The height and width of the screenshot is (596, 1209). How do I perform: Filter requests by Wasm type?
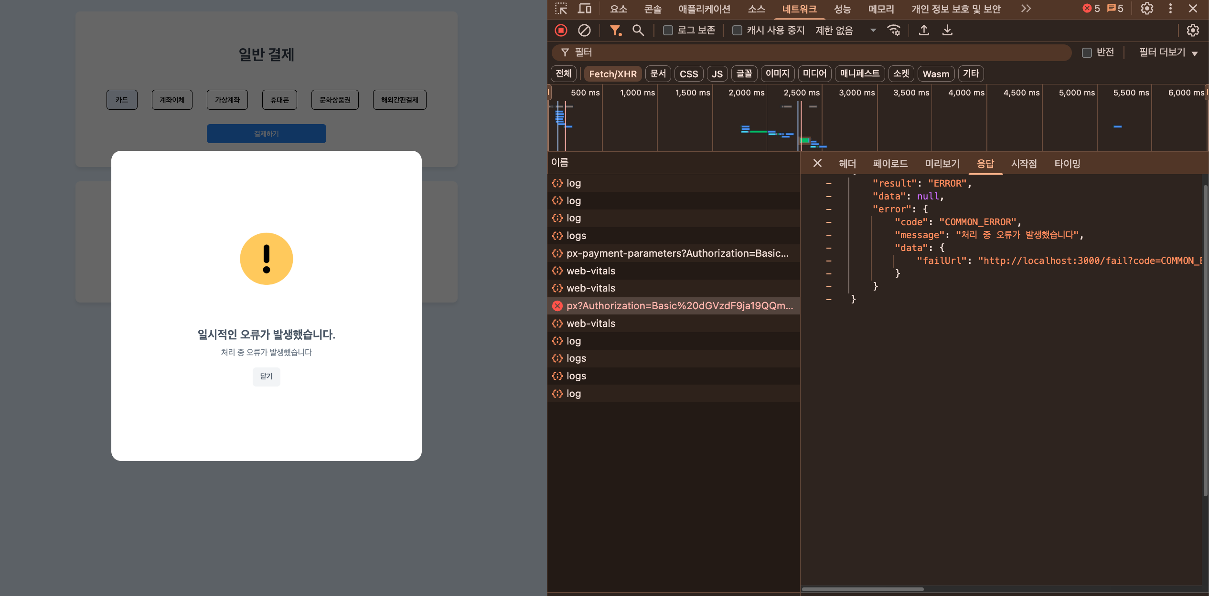[936, 73]
